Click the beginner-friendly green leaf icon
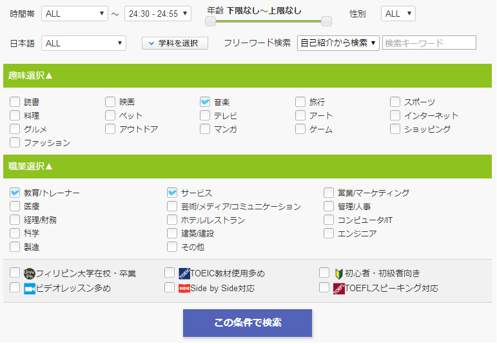497x344 pixels. coord(338,273)
